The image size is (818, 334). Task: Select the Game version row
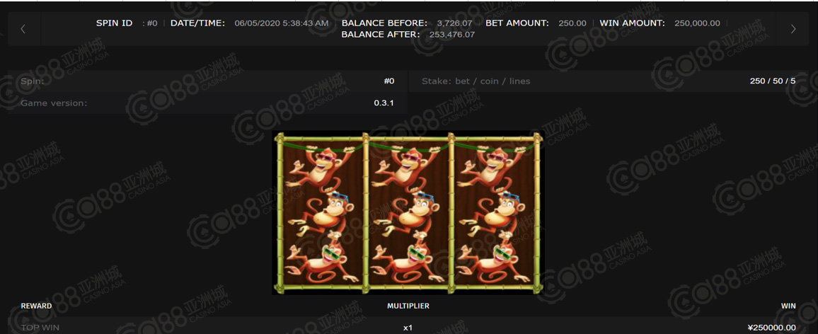click(x=207, y=103)
